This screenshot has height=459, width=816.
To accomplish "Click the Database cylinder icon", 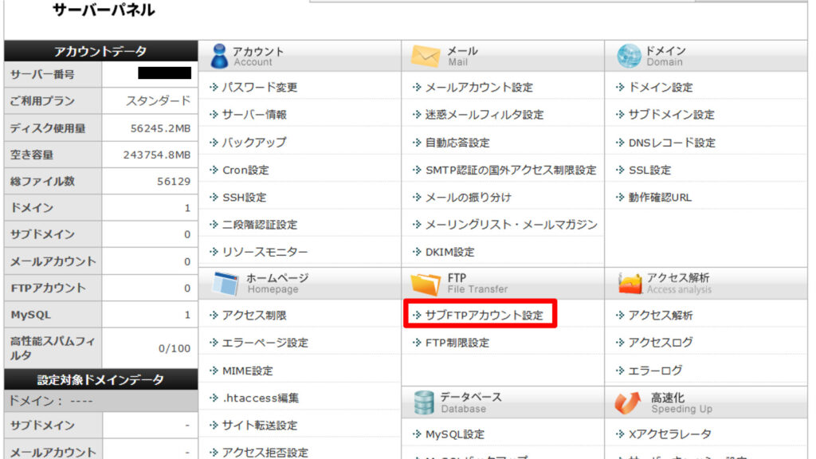I will click(x=424, y=402).
